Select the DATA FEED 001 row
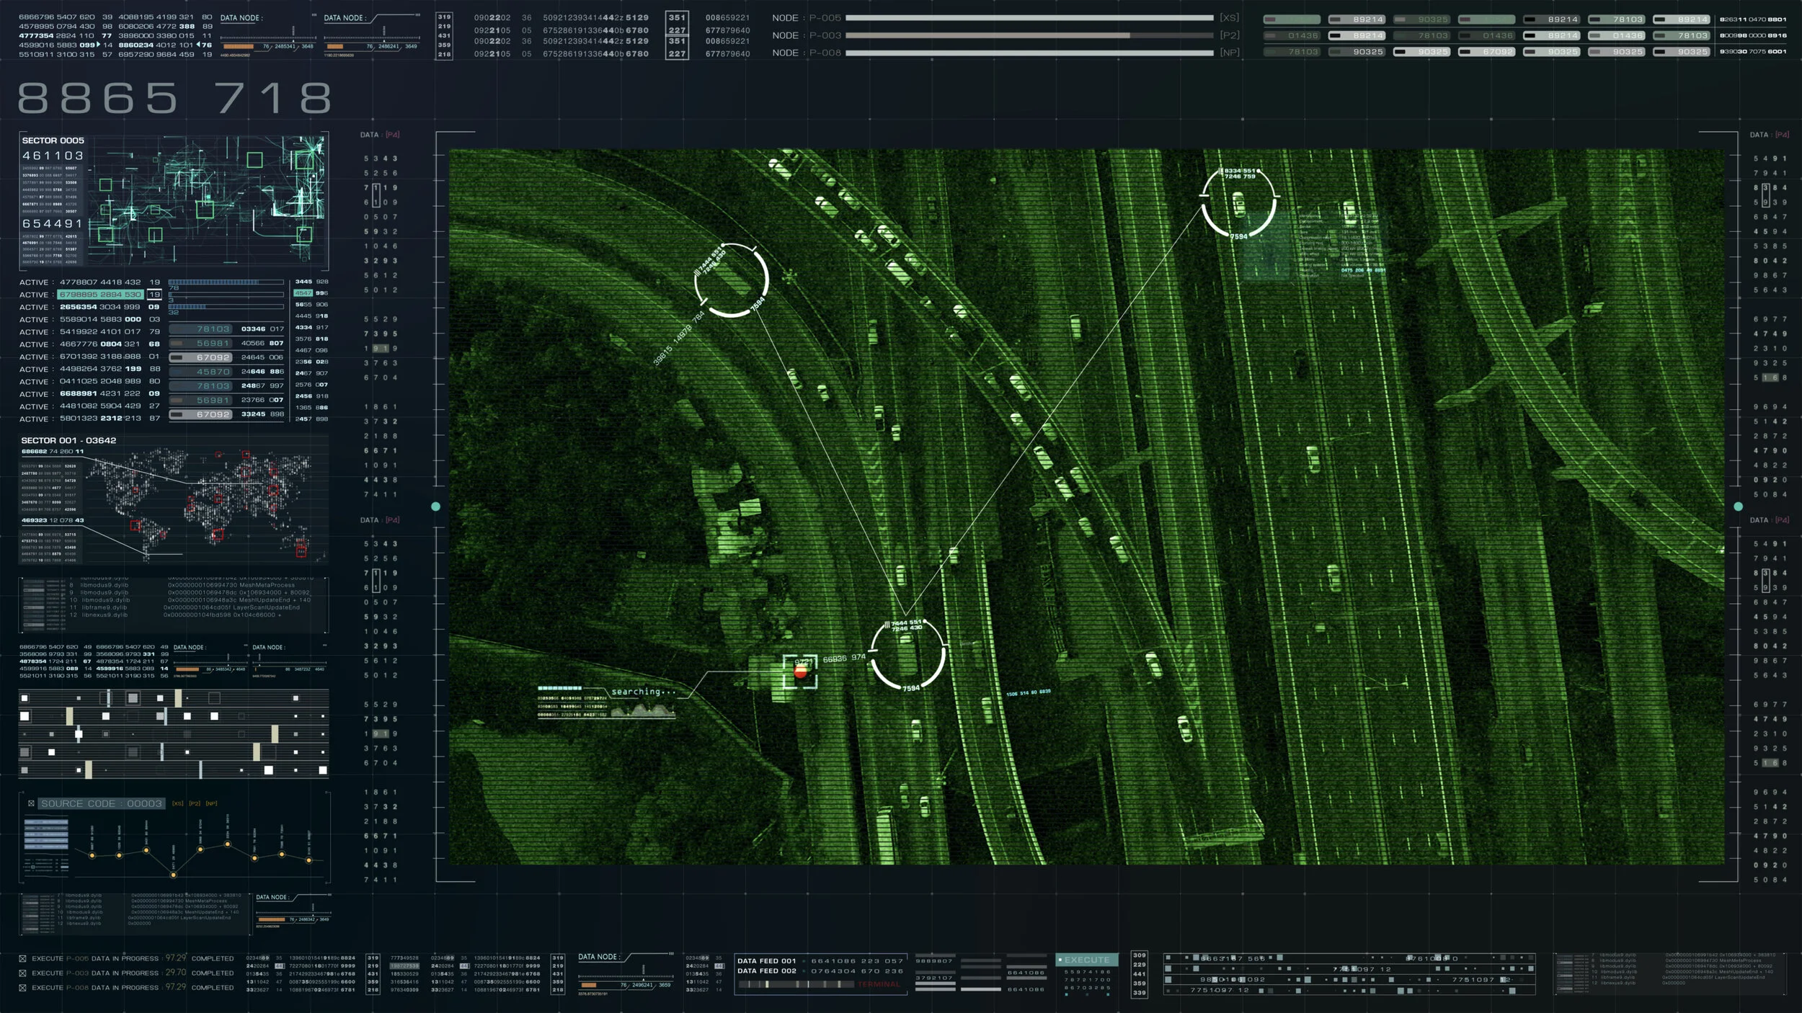Screen dimensions: 1802x1013 coord(820,960)
